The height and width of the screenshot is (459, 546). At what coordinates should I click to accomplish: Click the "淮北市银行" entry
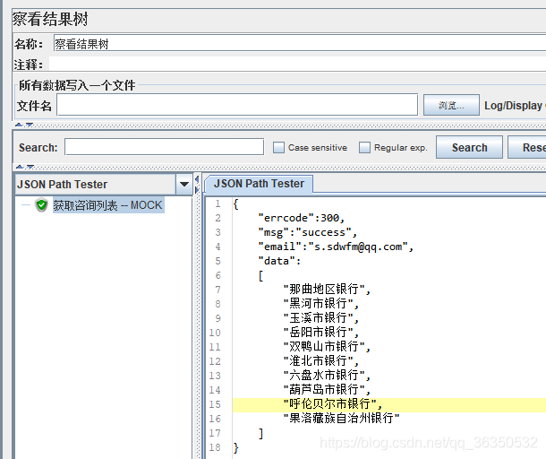coord(320,360)
